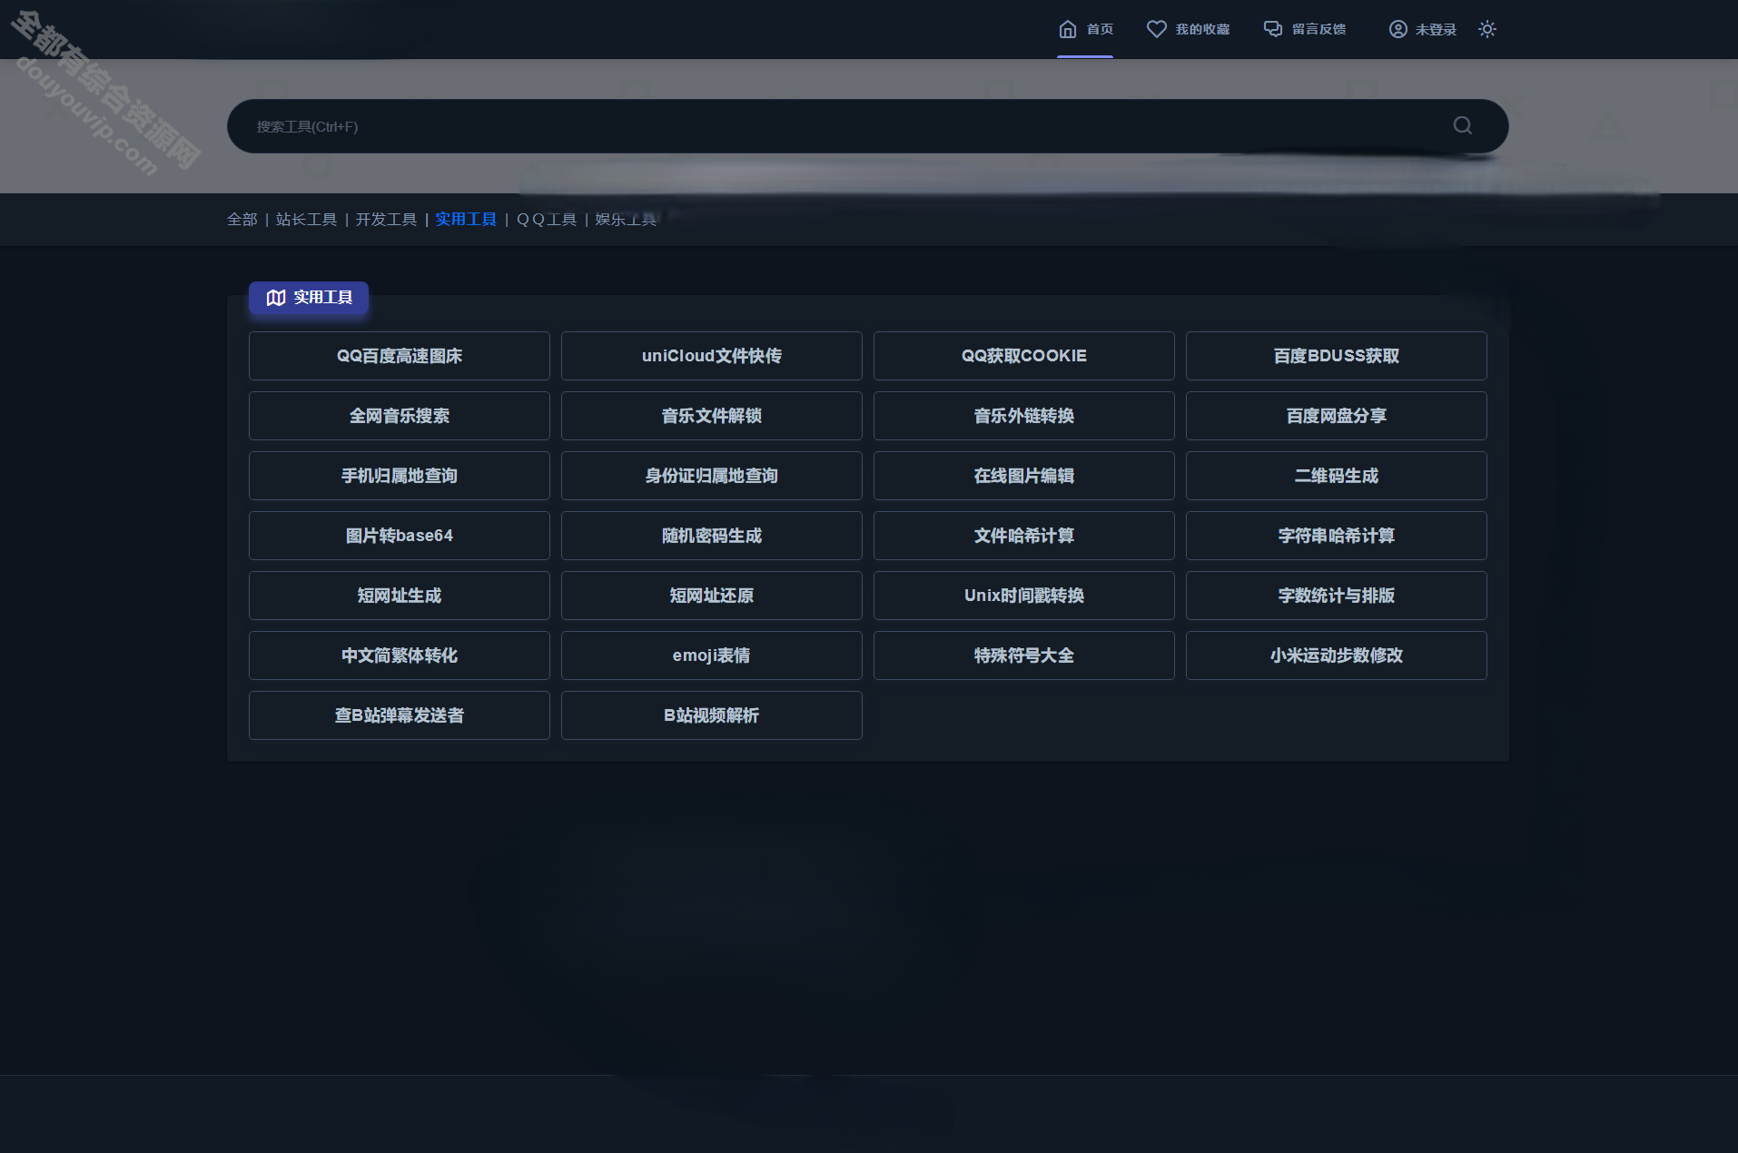Open 短网址生成 tool
Screen dimensions: 1738x1153
click(x=400, y=596)
